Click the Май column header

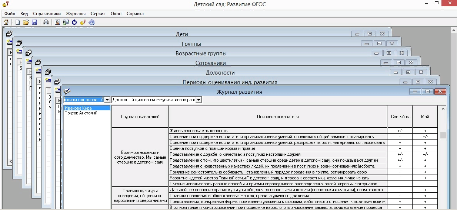[425, 117]
